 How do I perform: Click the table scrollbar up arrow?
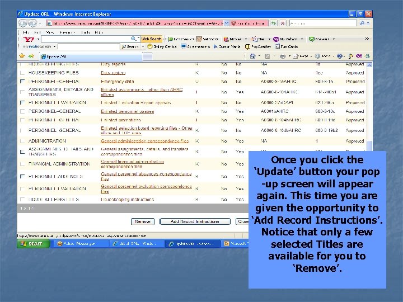369,65
